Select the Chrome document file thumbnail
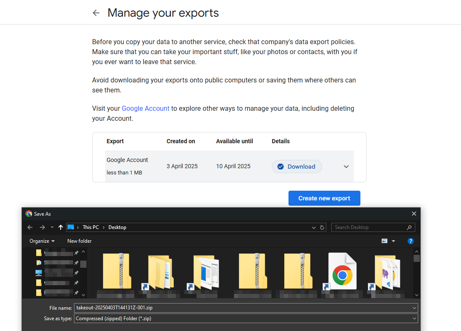Image resolution: width=461 pixels, height=331 pixels. click(x=342, y=271)
